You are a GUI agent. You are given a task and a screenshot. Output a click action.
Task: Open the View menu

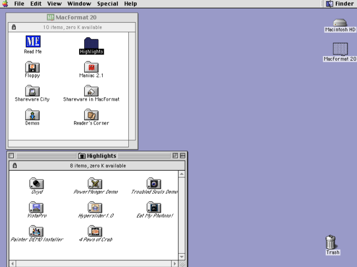coord(55,4)
